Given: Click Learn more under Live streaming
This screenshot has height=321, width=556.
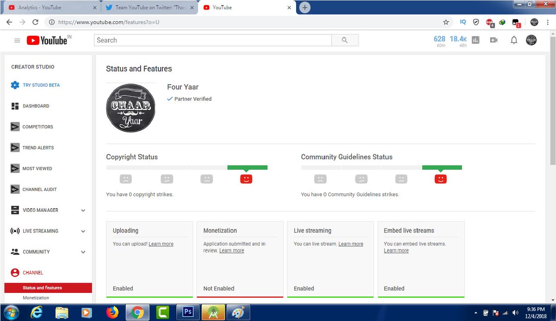Looking at the screenshot, I should [x=351, y=244].
